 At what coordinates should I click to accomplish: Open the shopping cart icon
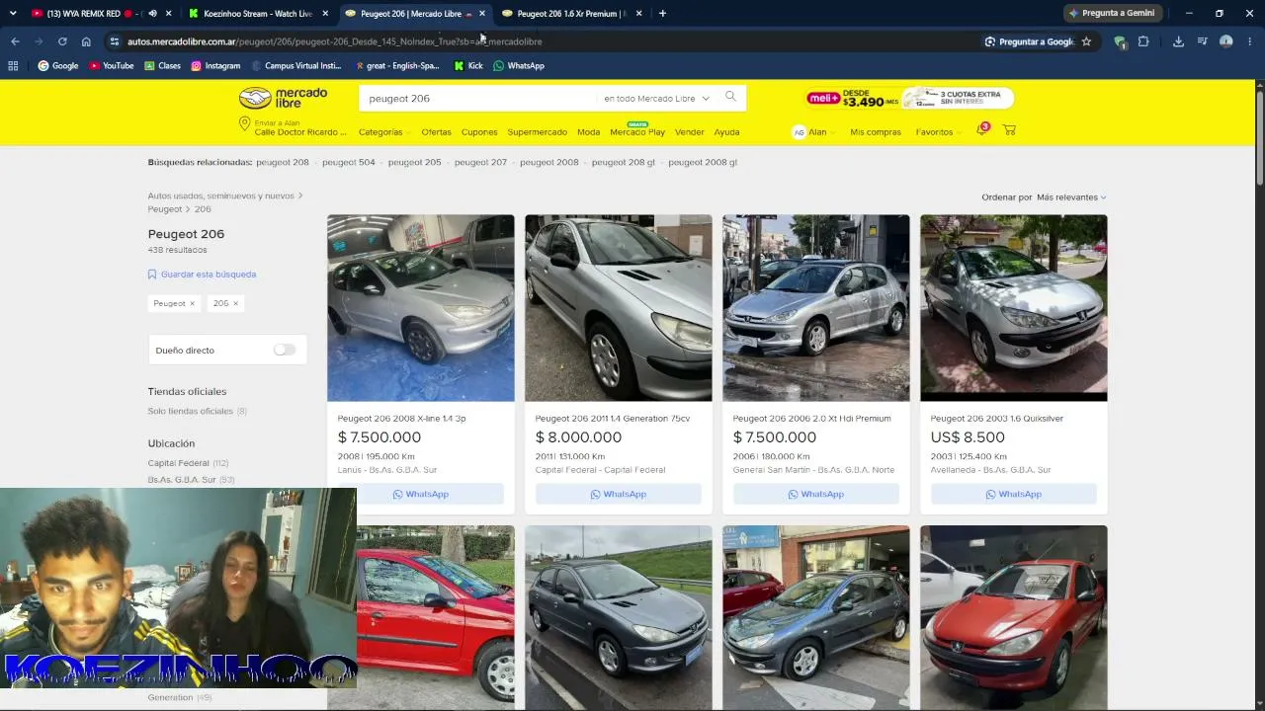click(1009, 130)
